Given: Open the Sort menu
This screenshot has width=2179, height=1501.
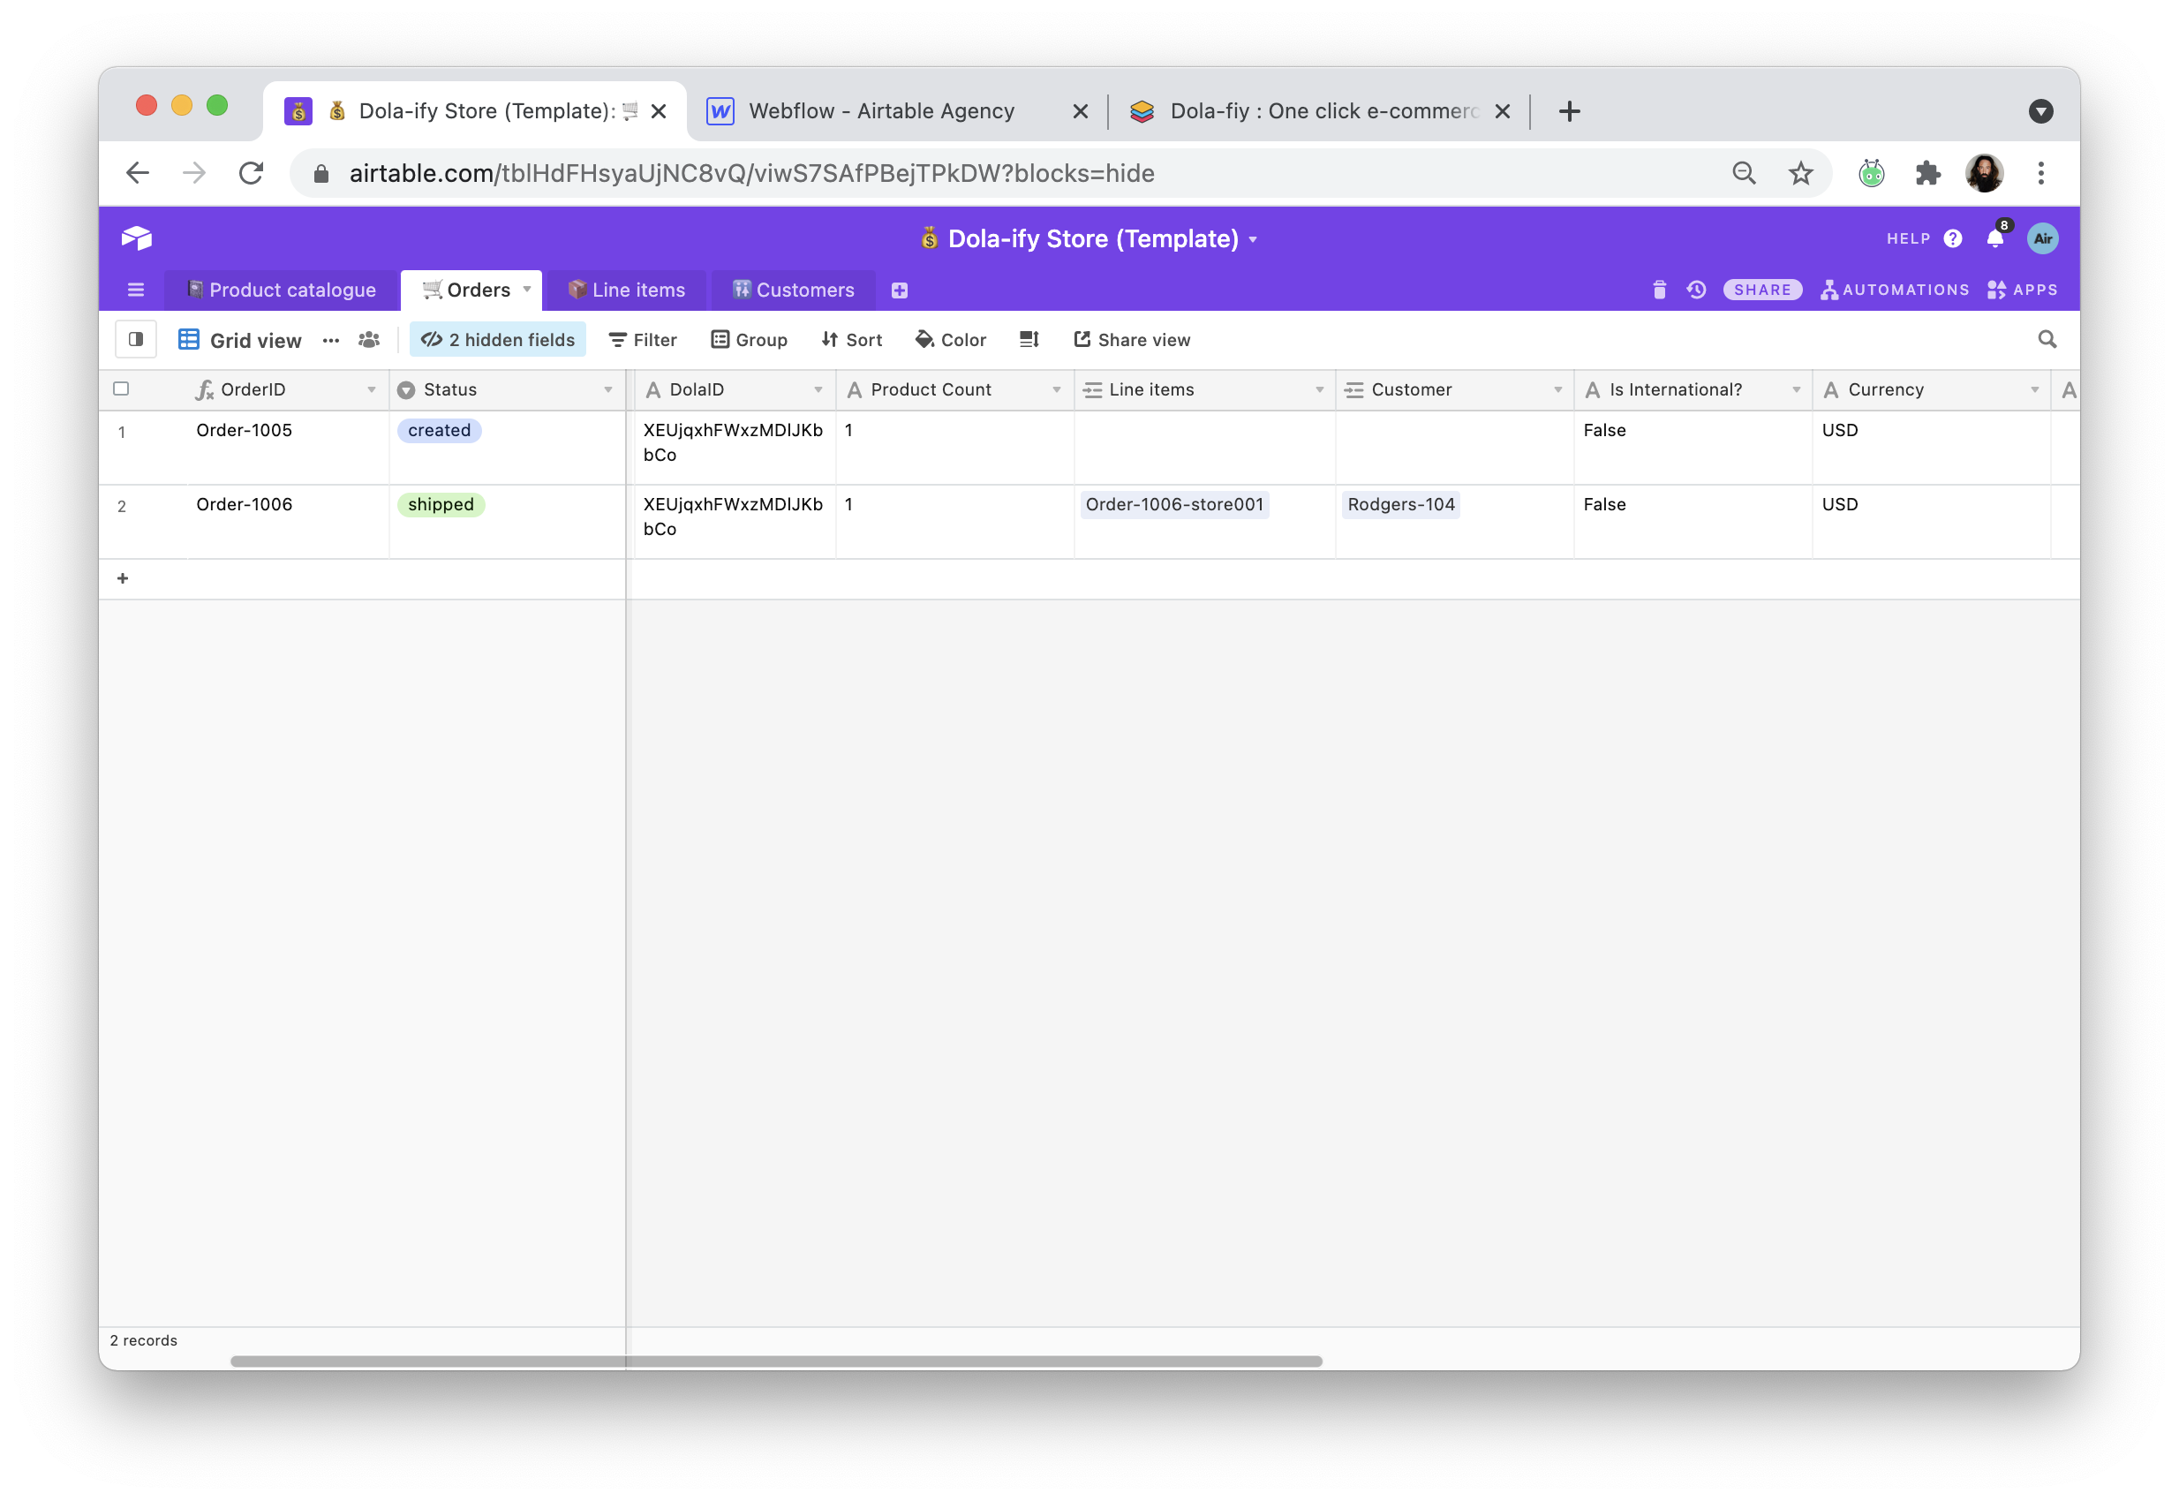Looking at the screenshot, I should point(851,340).
